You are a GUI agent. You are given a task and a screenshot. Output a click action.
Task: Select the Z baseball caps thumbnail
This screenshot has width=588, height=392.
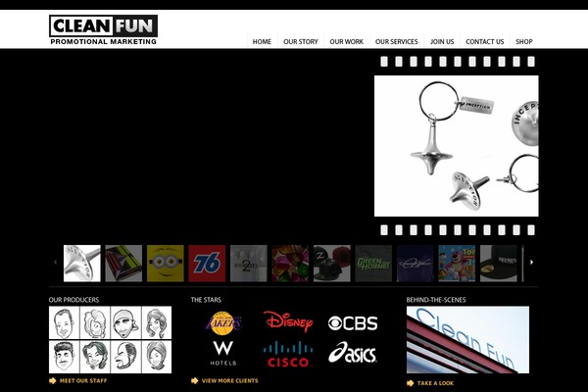point(332,264)
